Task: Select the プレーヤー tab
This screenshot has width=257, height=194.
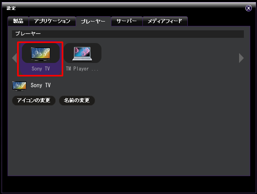Action: point(93,22)
